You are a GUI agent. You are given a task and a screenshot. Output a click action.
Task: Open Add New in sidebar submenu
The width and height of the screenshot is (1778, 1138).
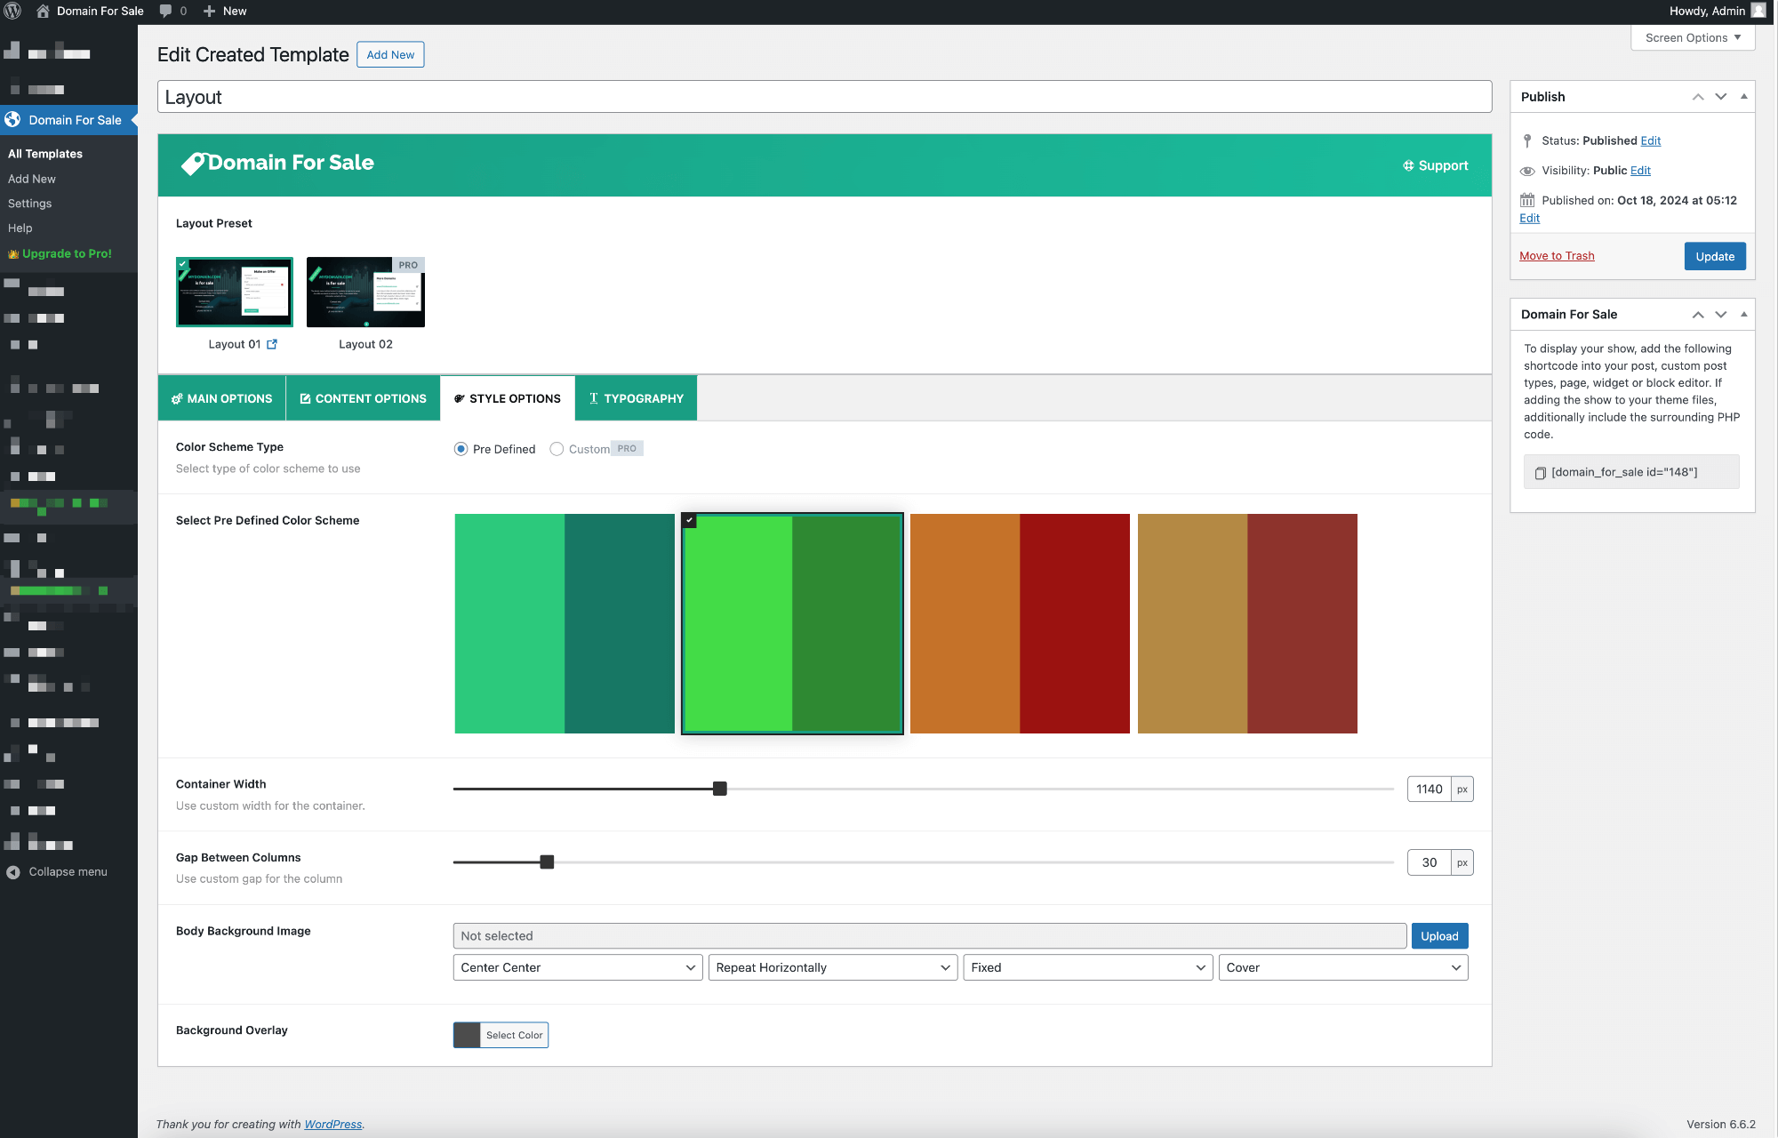click(x=32, y=179)
